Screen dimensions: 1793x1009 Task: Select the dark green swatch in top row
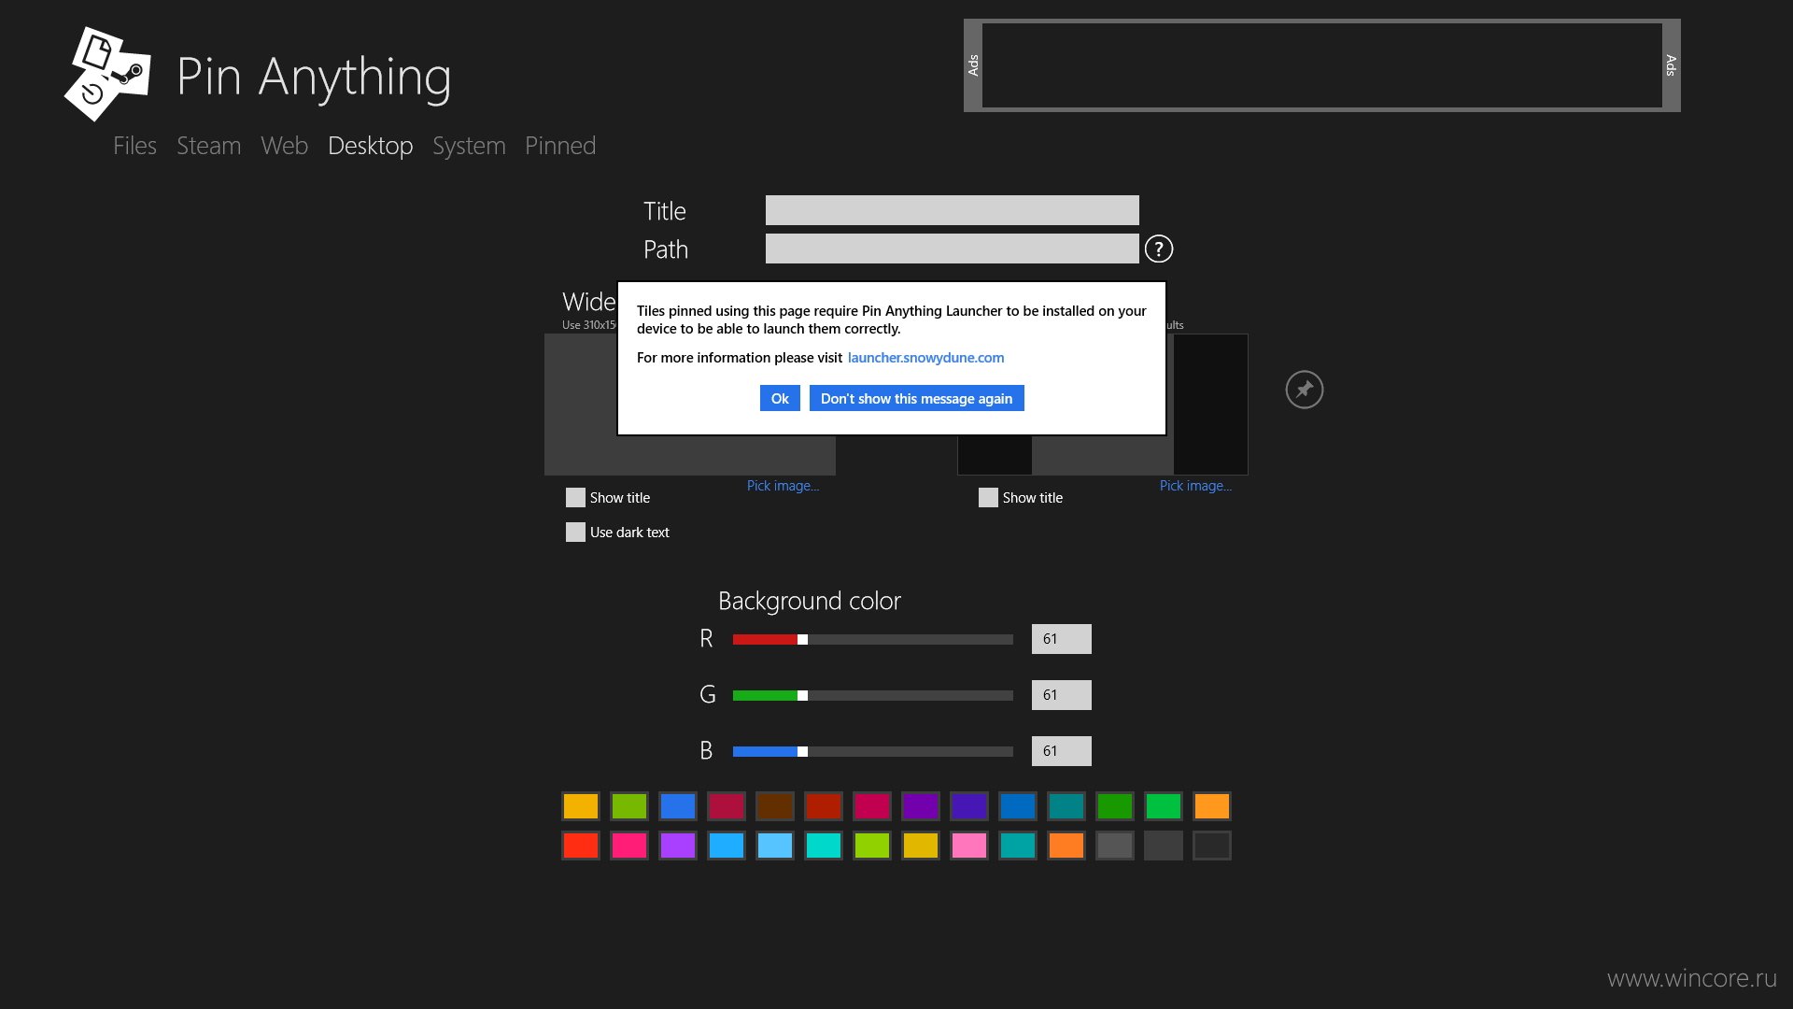tap(1115, 806)
